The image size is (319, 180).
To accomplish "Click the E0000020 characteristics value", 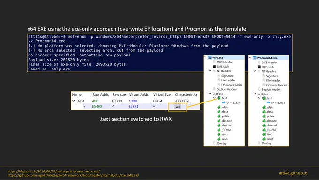I will tap(182, 101).
